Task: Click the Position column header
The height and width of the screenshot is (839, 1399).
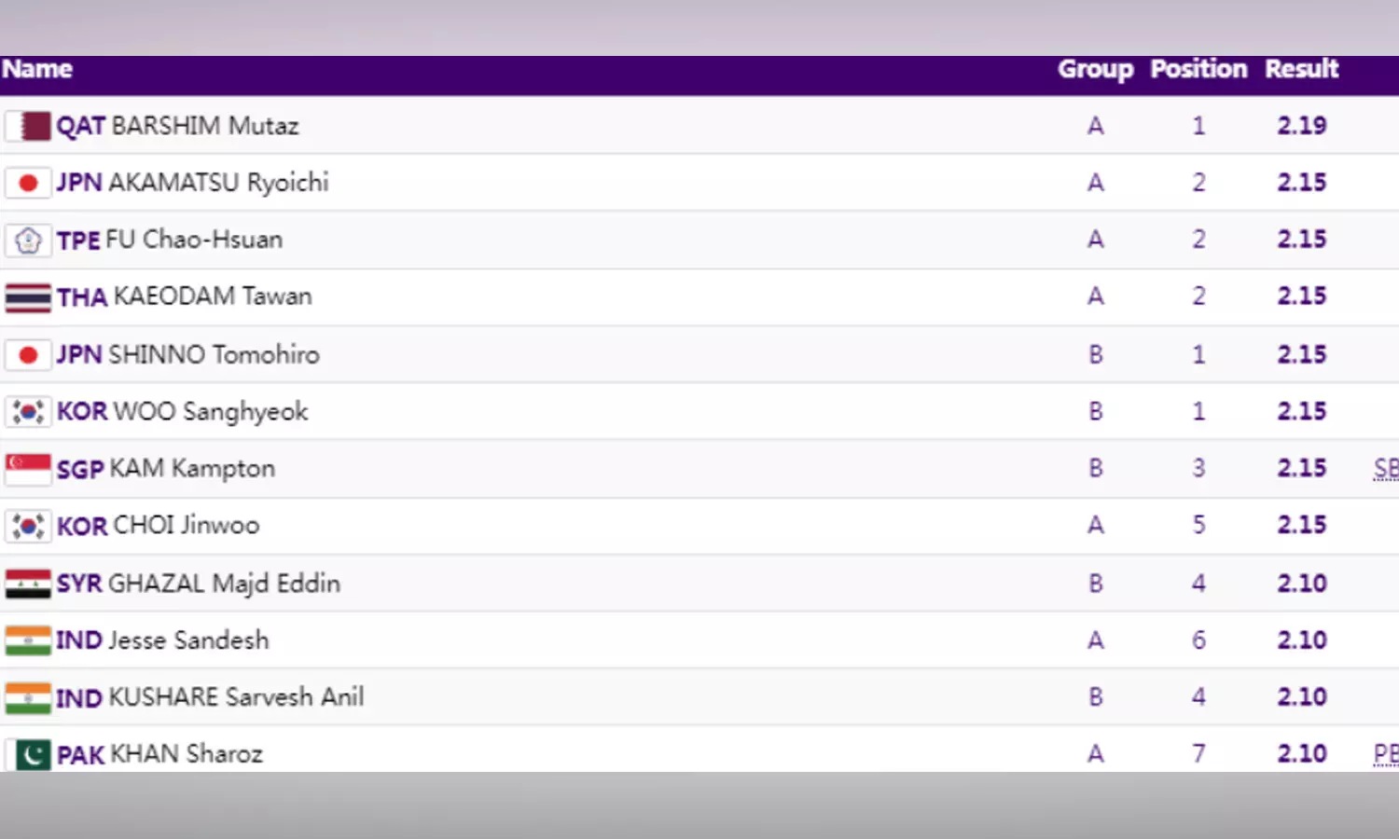Action: pos(1198,69)
